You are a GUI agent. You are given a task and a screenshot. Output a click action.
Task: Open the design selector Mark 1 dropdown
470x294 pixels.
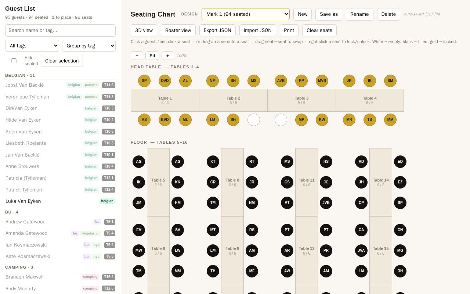click(246, 14)
